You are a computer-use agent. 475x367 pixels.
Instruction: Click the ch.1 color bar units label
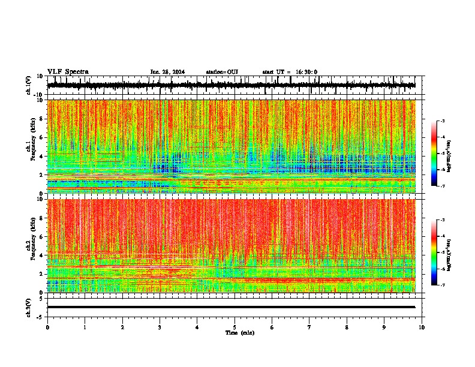click(x=449, y=157)
